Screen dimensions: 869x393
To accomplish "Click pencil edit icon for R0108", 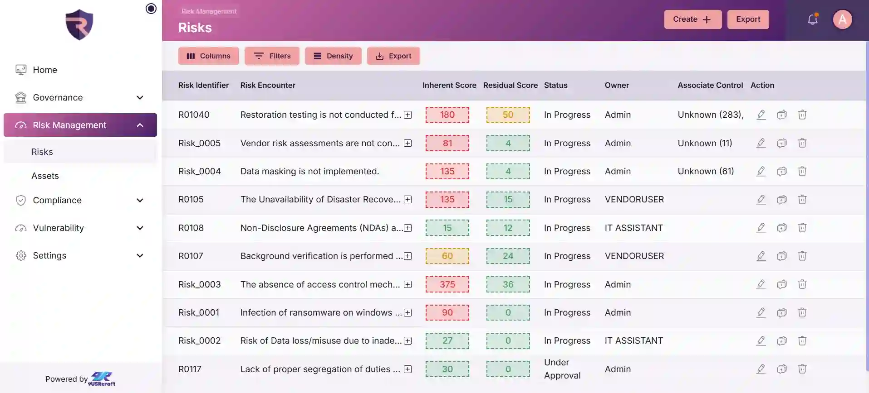I will point(761,228).
